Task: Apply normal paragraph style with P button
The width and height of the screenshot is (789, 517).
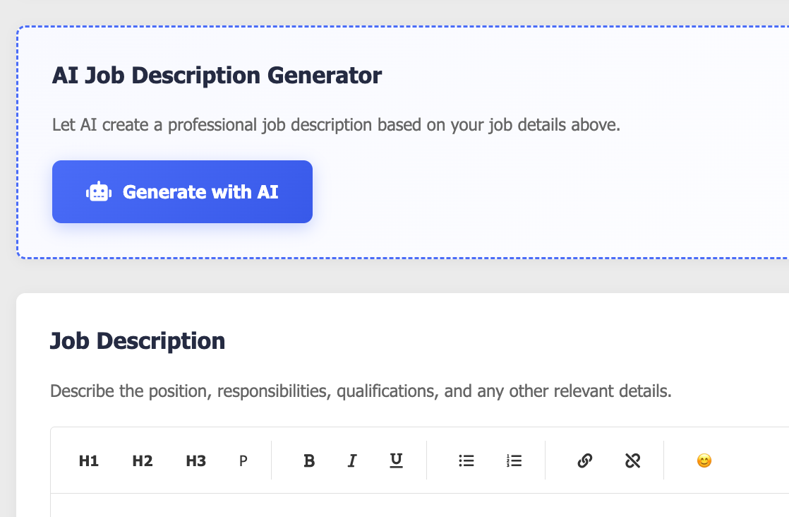Action: coord(243,460)
